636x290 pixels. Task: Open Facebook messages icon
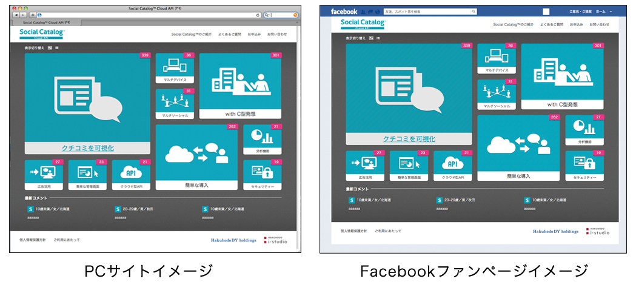(x=370, y=12)
